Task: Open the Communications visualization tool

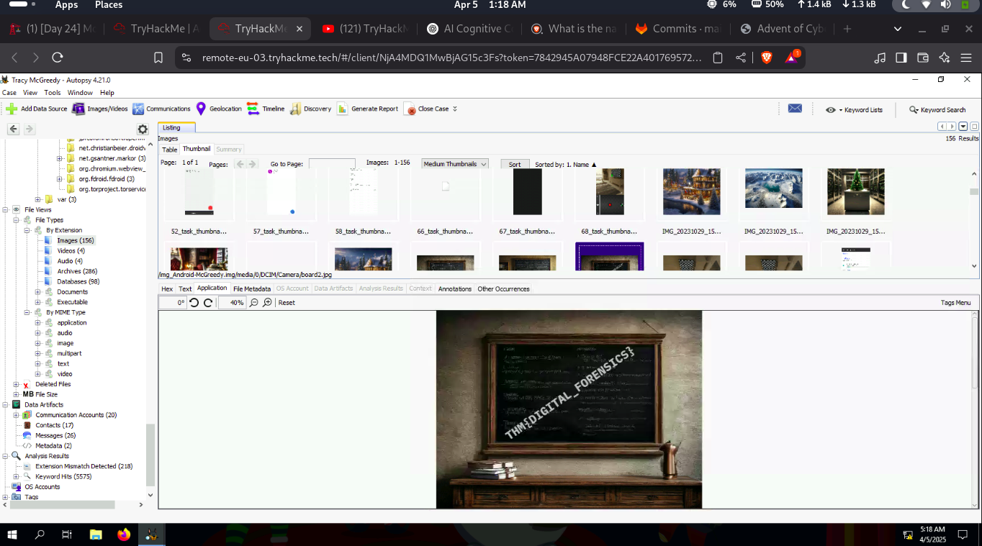Action: (138, 109)
